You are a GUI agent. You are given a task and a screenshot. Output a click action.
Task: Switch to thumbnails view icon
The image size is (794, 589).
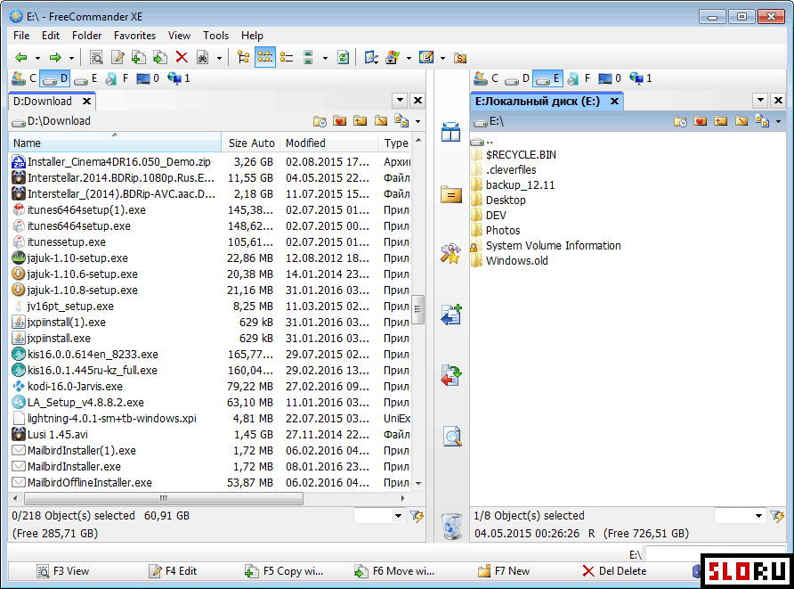pyautogui.click(x=308, y=58)
